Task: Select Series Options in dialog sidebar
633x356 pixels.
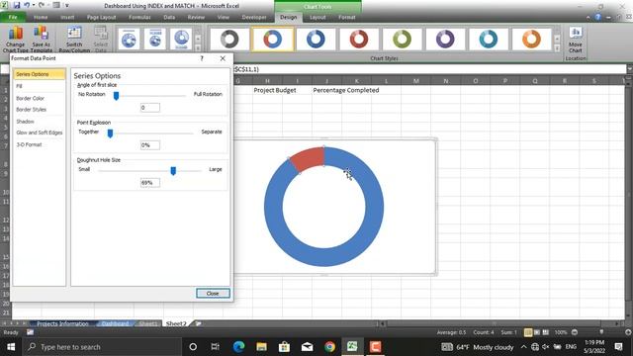Action: click(40, 74)
